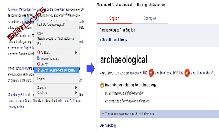Click the Google Translate icon entry
Image resolution: width=219 pixels, height=137 pixels.
click(39, 58)
